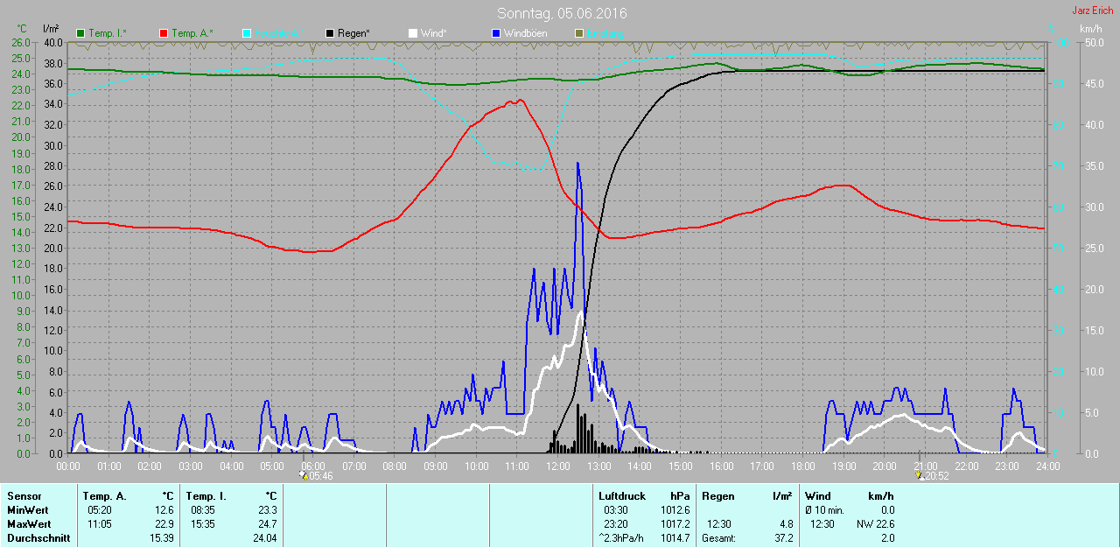This screenshot has width=1120, height=547.
Task: Click the 'MaxWert' row label
Action: coord(29,524)
